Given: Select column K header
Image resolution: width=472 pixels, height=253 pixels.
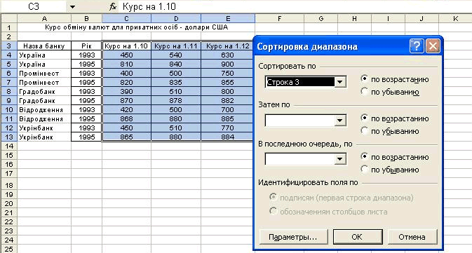Looking at the screenshot, I should [x=455, y=19].
